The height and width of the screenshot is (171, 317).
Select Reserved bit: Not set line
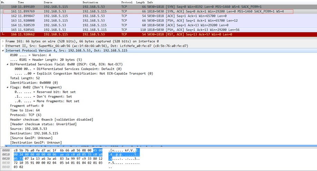point(45,92)
